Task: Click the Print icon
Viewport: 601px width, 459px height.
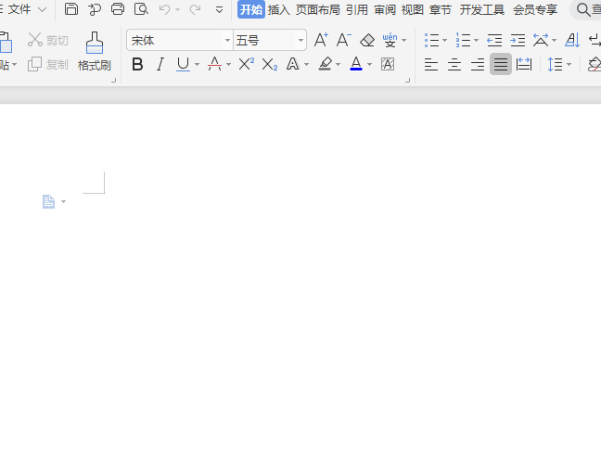Action: tap(118, 9)
